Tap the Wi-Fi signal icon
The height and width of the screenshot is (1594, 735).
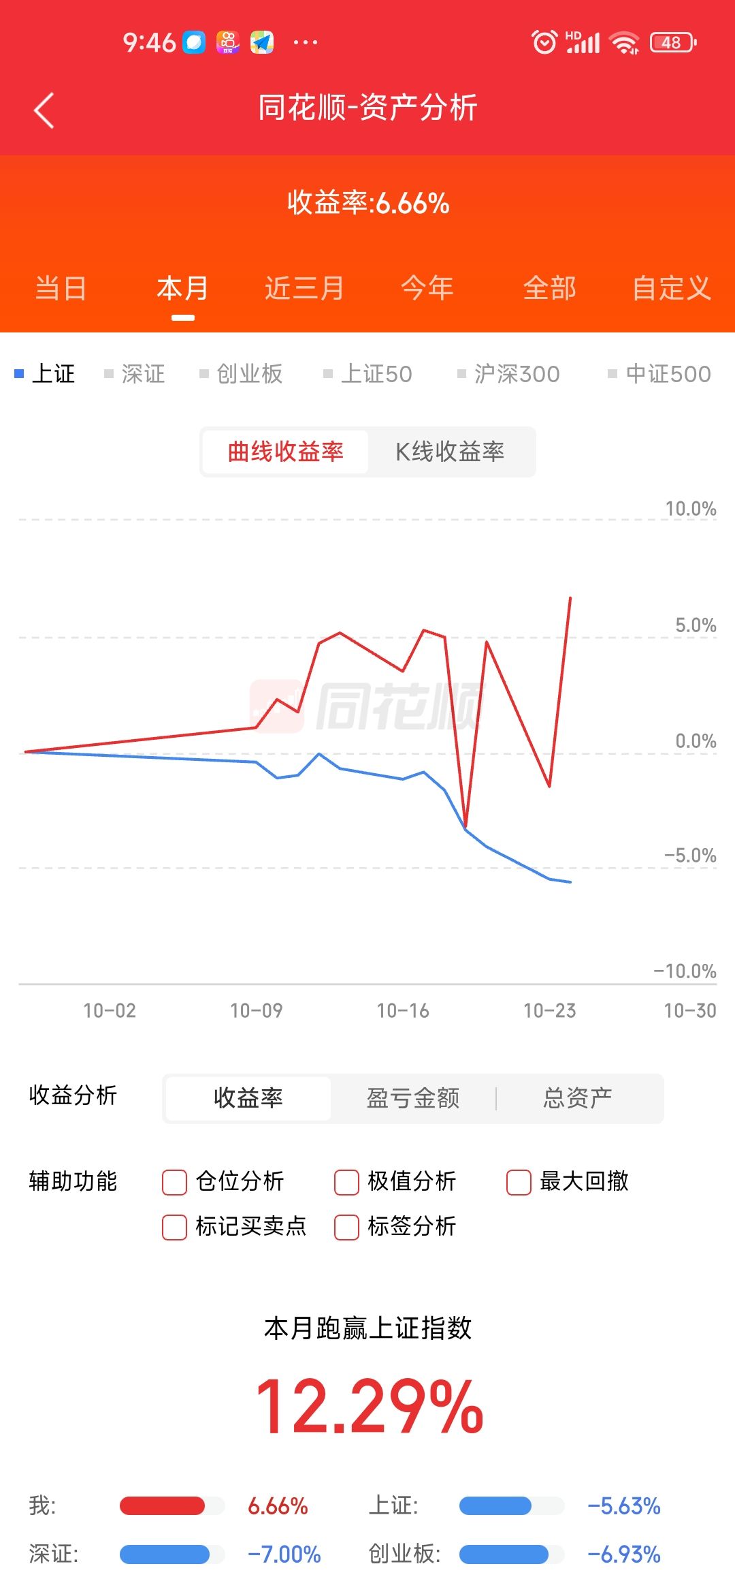click(x=624, y=42)
